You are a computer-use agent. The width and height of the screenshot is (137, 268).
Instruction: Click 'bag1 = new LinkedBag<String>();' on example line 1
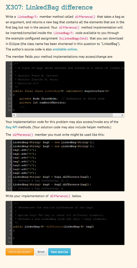click(x=68, y=142)
